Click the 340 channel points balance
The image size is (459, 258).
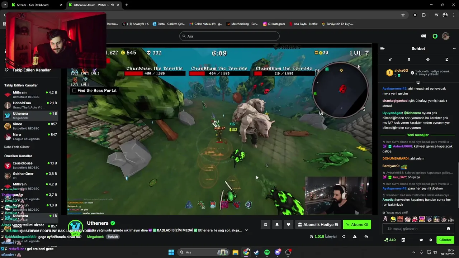390,240
